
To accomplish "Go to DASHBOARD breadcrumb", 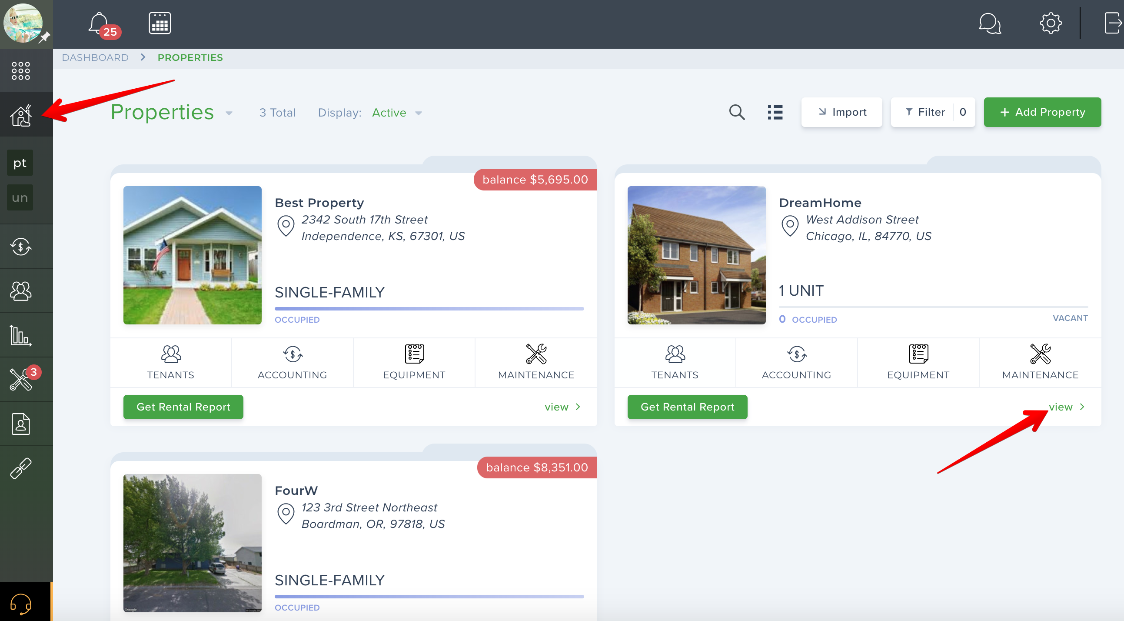I will (95, 58).
